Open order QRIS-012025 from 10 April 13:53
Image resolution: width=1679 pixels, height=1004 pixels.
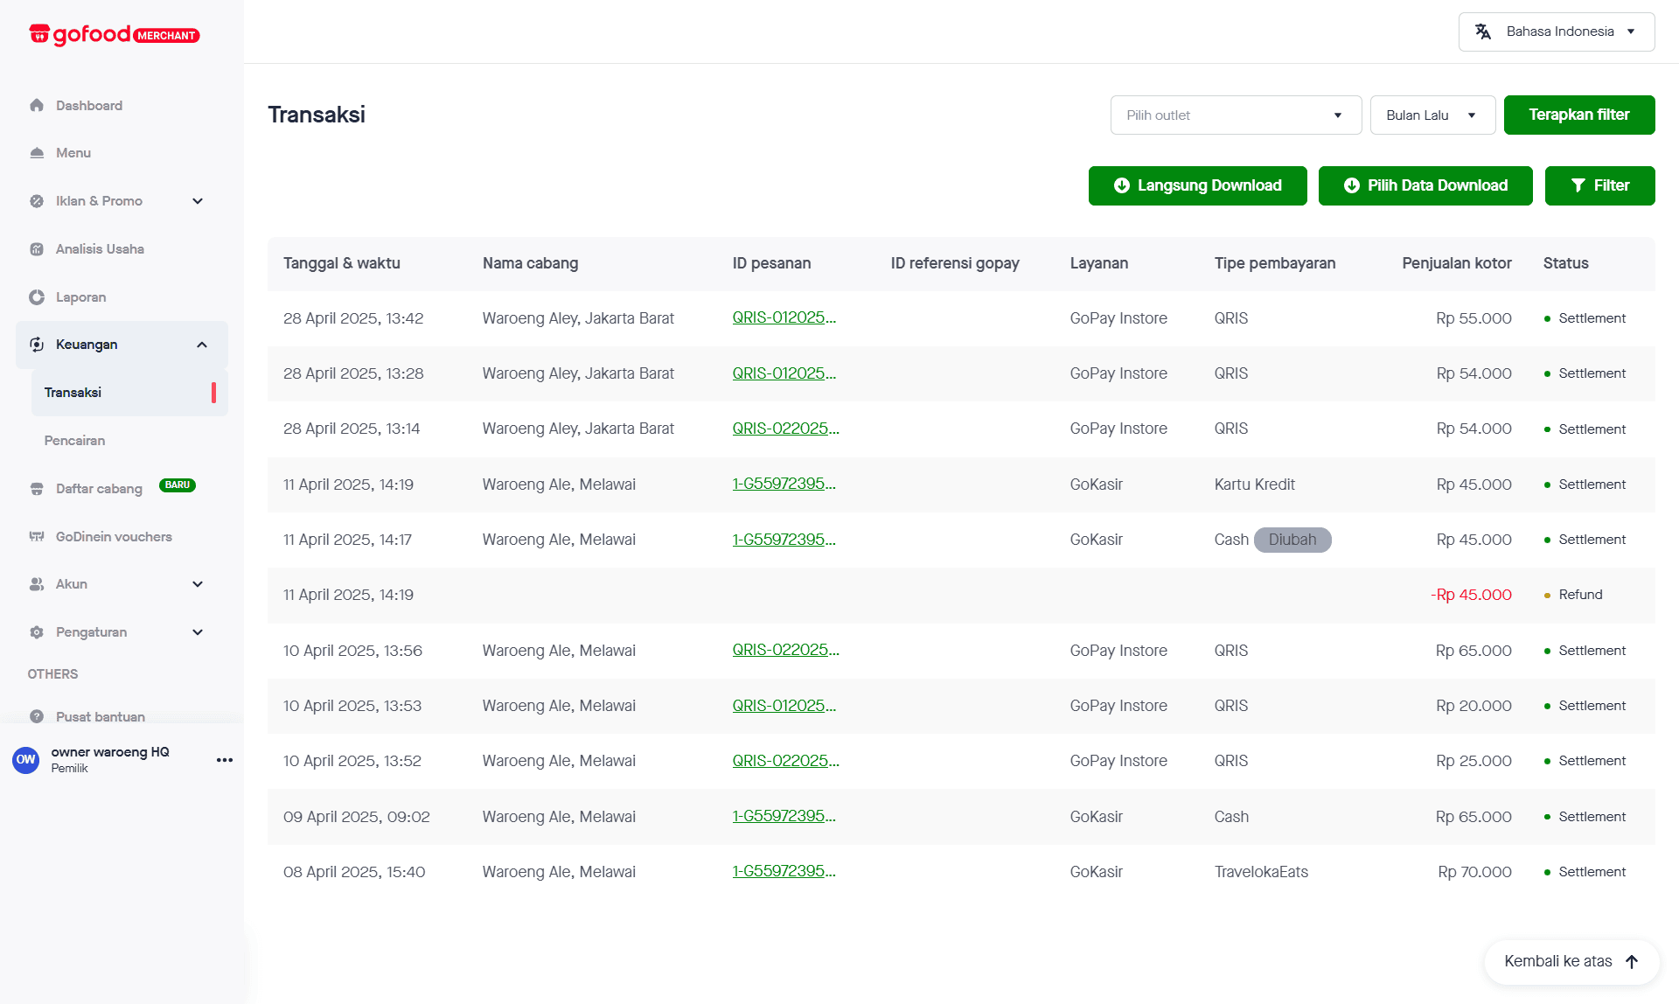784,706
